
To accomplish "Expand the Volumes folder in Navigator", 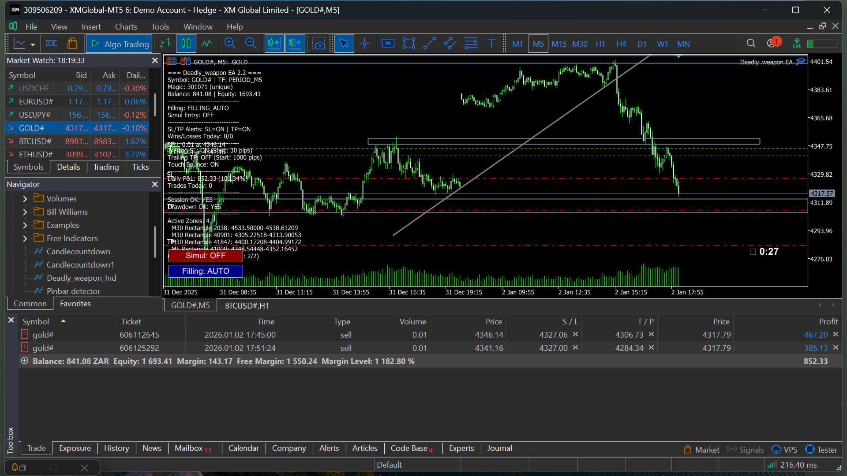I will [x=25, y=199].
